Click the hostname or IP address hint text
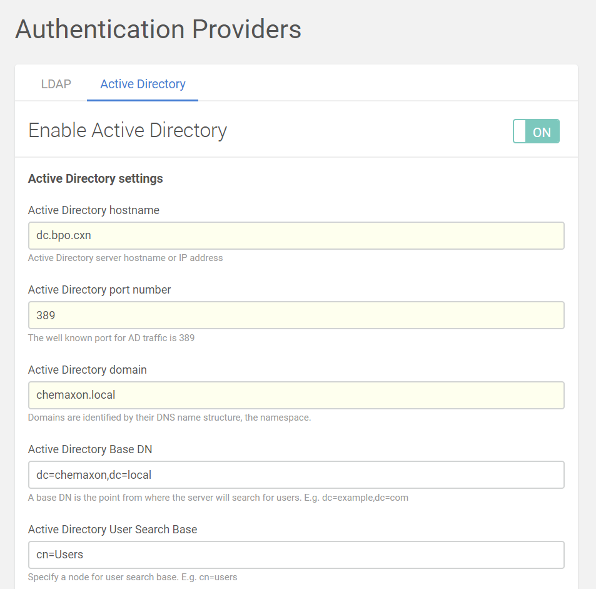 click(125, 258)
